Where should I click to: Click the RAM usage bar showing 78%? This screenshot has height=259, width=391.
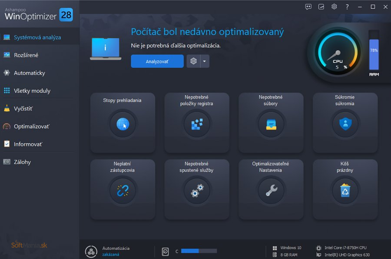coord(374,50)
